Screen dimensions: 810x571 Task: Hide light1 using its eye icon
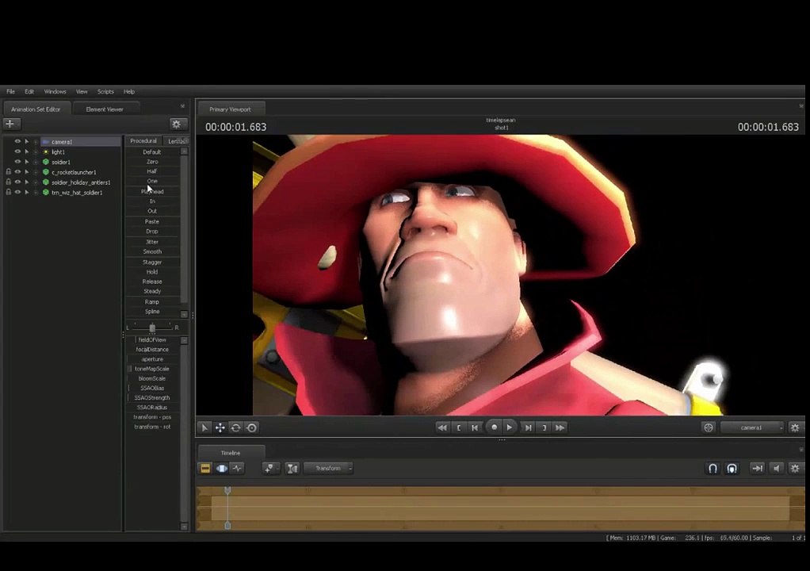(x=17, y=152)
